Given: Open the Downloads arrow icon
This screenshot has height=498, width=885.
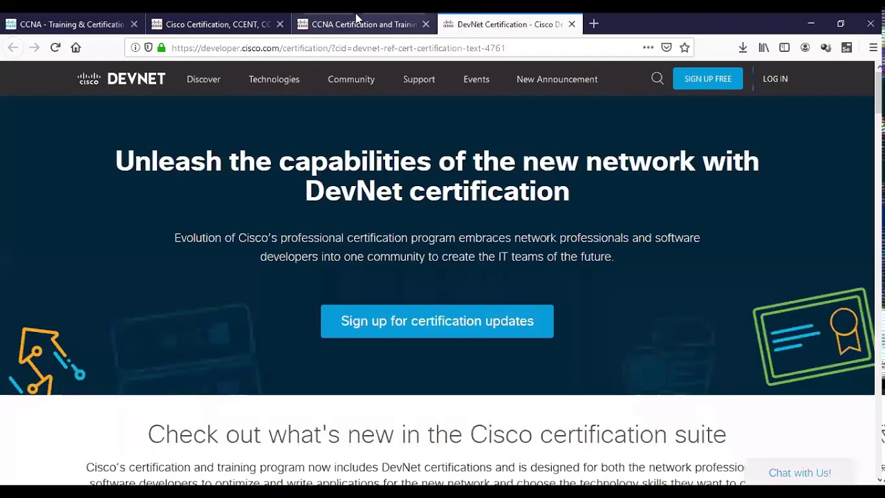Looking at the screenshot, I should 743,48.
